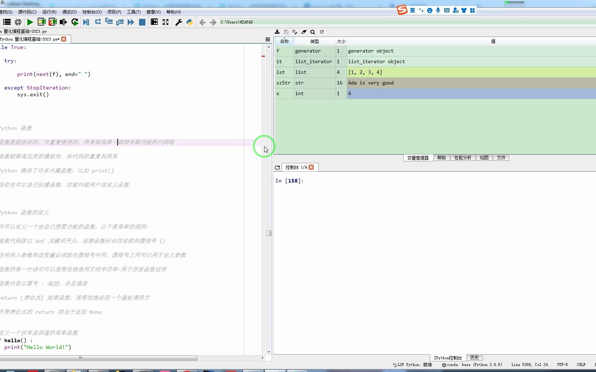Open preferences with the wrench icon
This screenshot has width=596, height=372.
coord(179,22)
